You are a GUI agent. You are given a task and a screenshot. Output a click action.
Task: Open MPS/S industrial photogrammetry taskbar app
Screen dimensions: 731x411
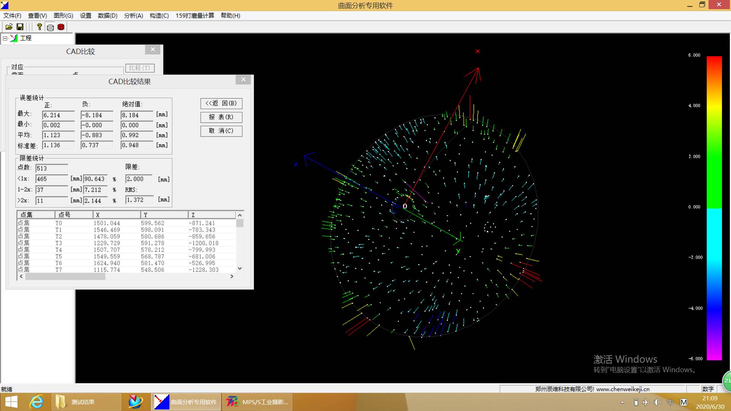[x=257, y=402]
